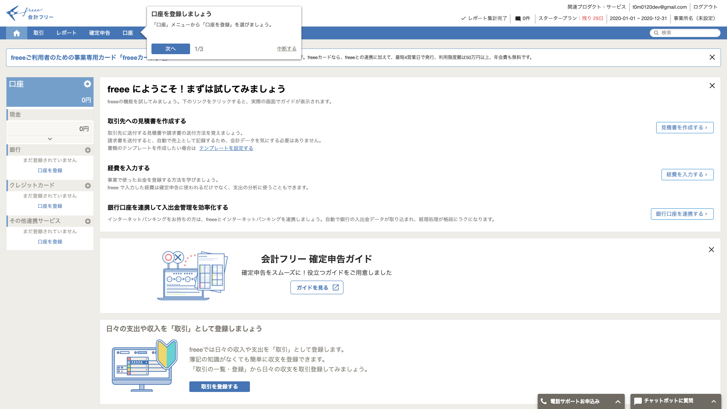
Task: Open the 口座 panel gear settings
Action: pos(87,84)
